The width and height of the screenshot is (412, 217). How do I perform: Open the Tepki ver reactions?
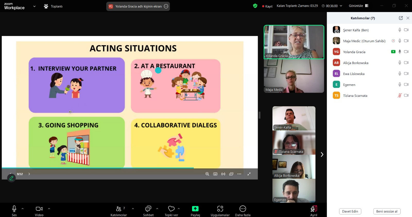[x=171, y=209]
